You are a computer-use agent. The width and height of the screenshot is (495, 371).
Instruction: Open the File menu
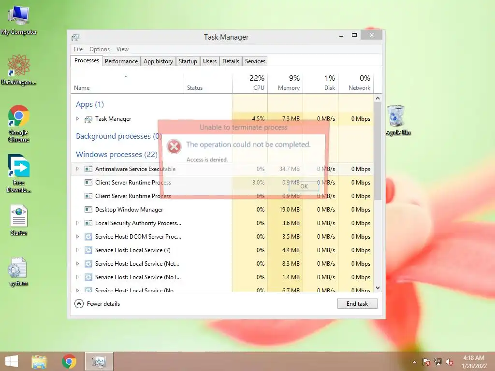(x=78, y=49)
